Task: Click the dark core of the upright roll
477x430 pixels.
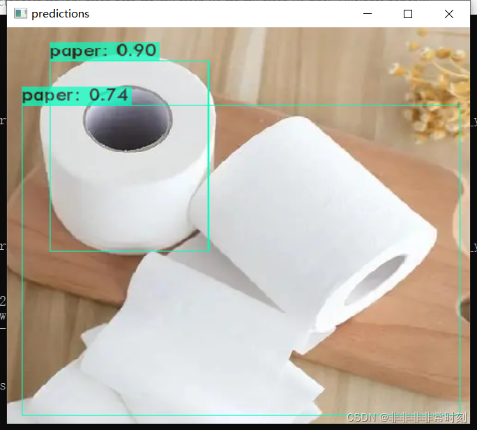Action: (x=128, y=119)
